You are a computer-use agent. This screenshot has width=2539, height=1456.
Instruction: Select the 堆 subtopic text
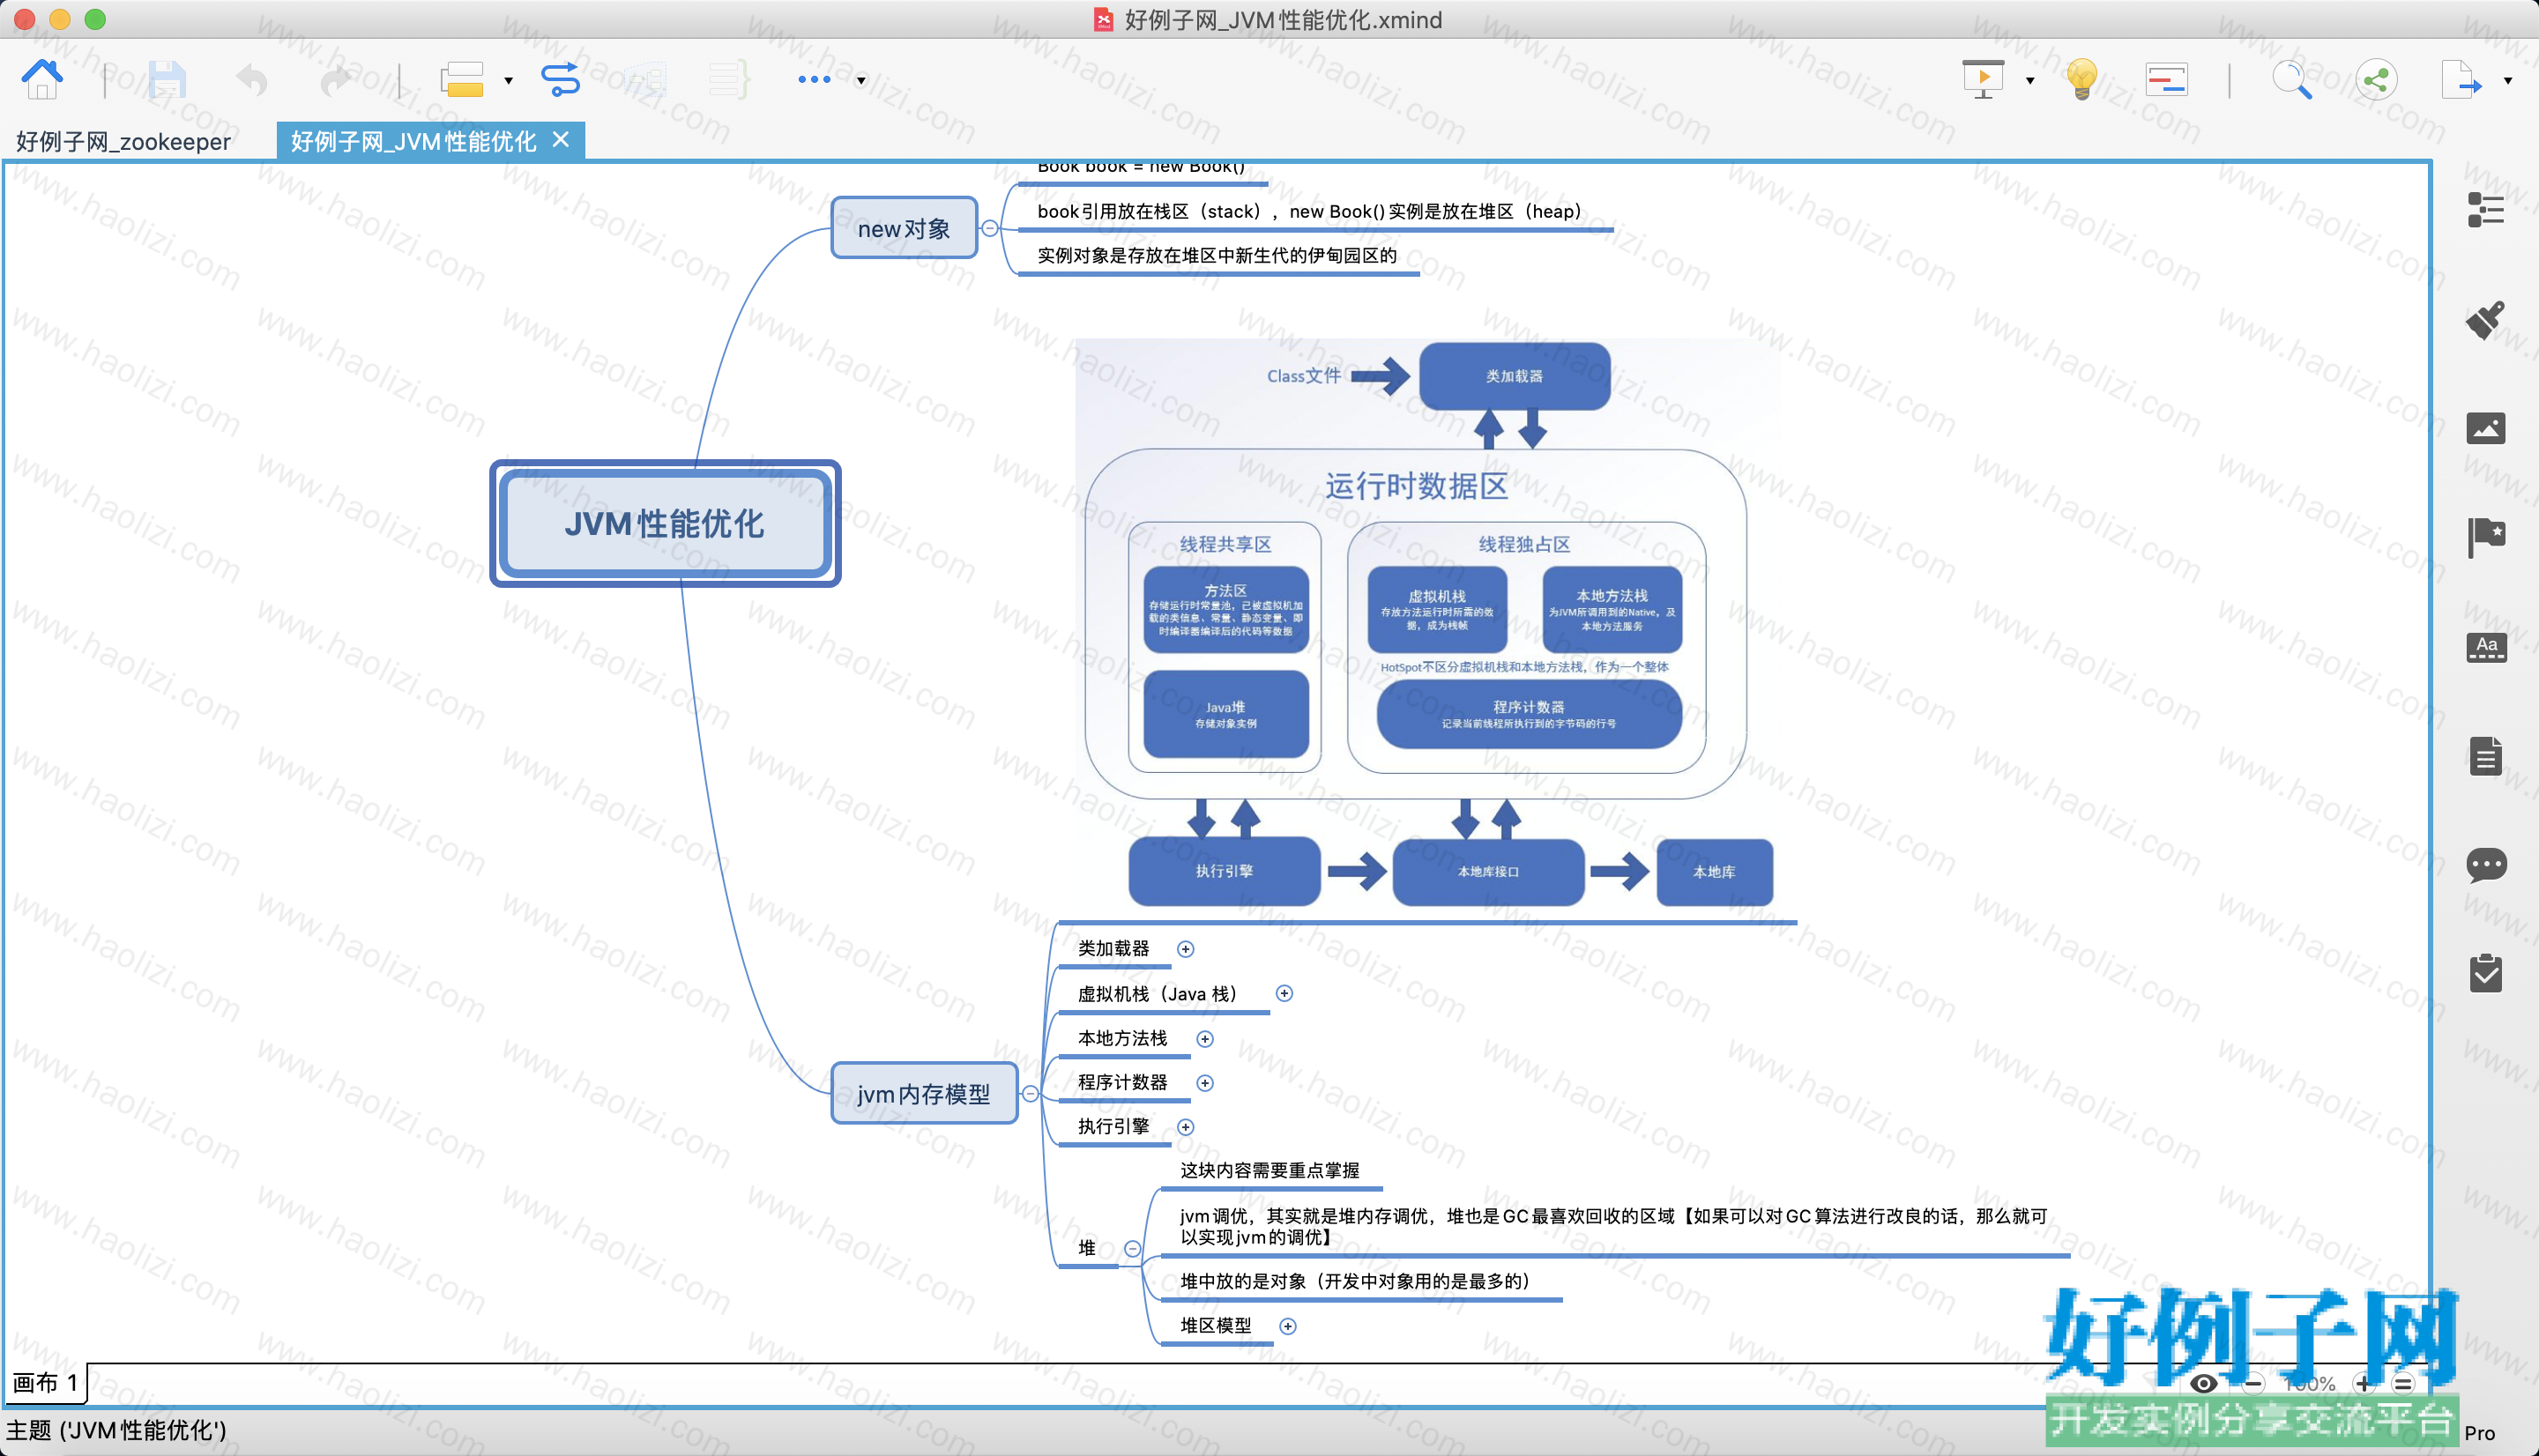coord(1087,1248)
